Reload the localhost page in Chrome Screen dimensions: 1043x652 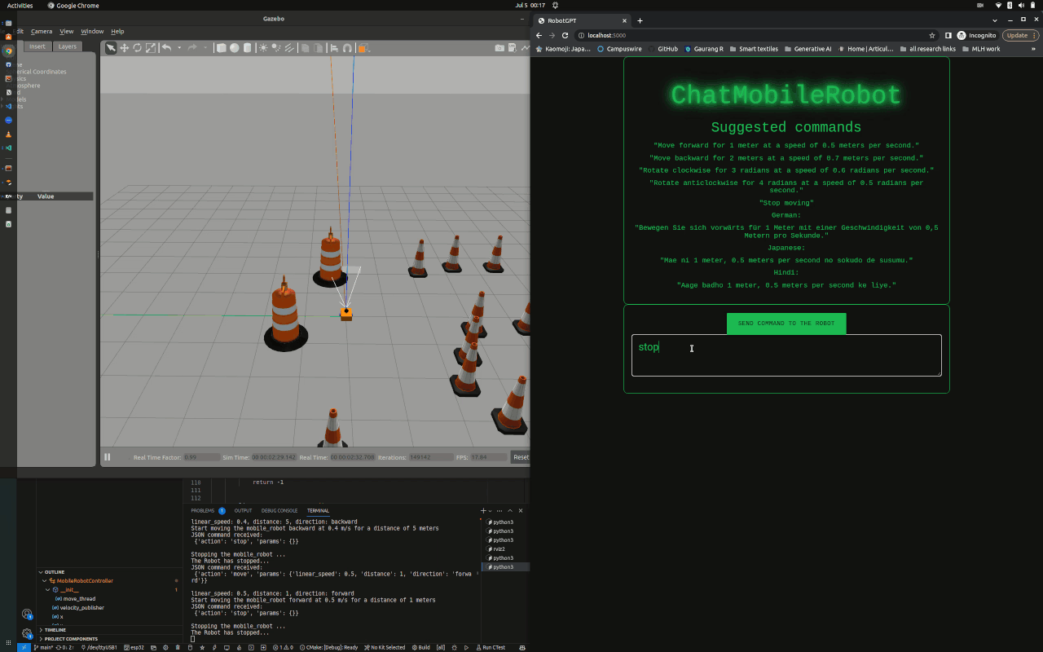click(x=565, y=35)
